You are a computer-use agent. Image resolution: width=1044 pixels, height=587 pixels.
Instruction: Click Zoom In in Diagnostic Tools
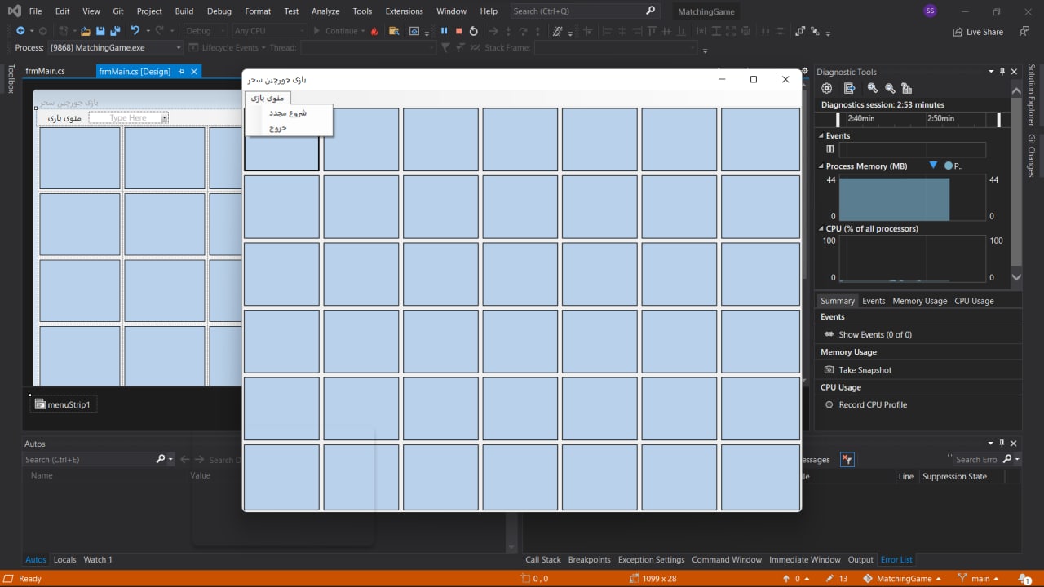(x=872, y=88)
